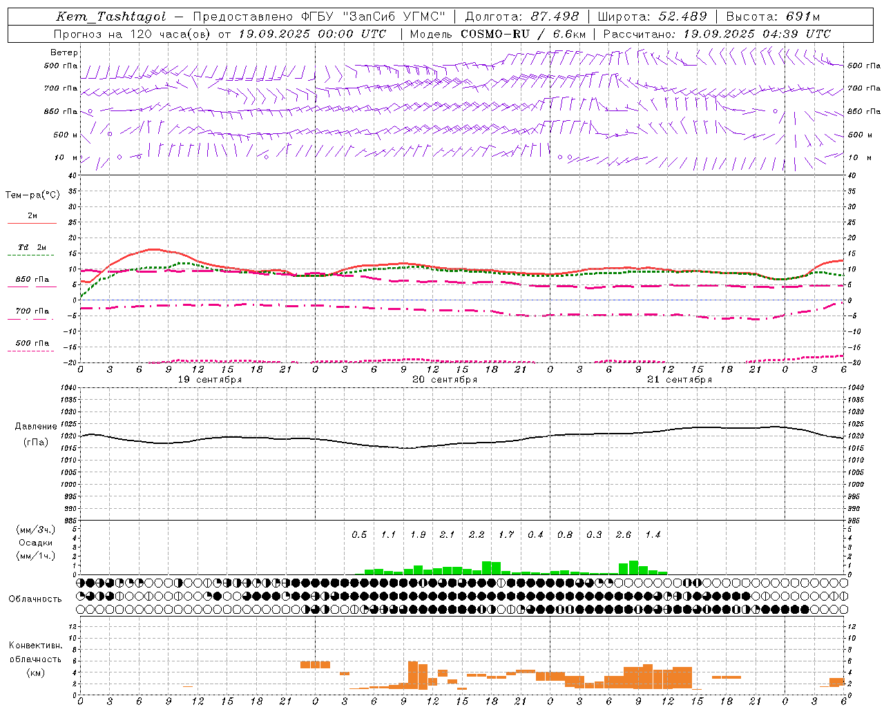This screenshot has height=707, width=884.
Task: Click the 0.8 precipitation value
Action: point(565,535)
